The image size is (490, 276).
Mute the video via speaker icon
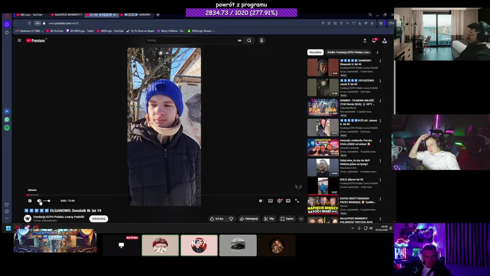click(39, 201)
